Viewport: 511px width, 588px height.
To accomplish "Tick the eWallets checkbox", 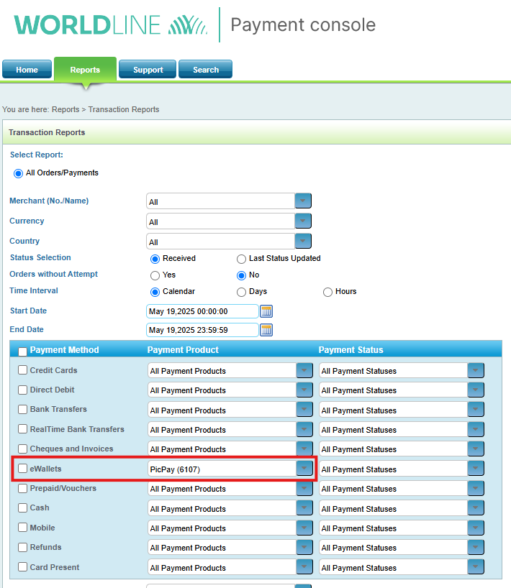I will tap(23, 469).
